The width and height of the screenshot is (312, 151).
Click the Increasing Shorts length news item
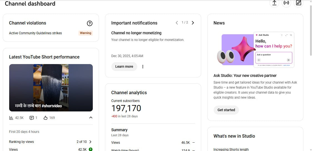point(231,149)
